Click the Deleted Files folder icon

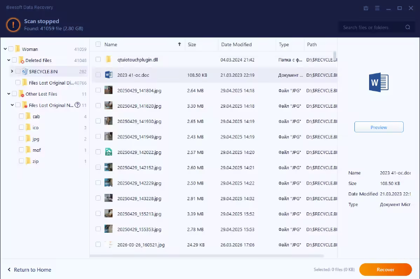click(22, 60)
